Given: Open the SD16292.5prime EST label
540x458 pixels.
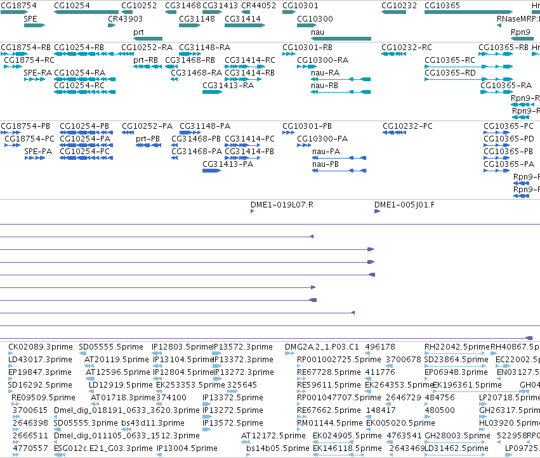Looking at the screenshot, I should coord(40,385).
